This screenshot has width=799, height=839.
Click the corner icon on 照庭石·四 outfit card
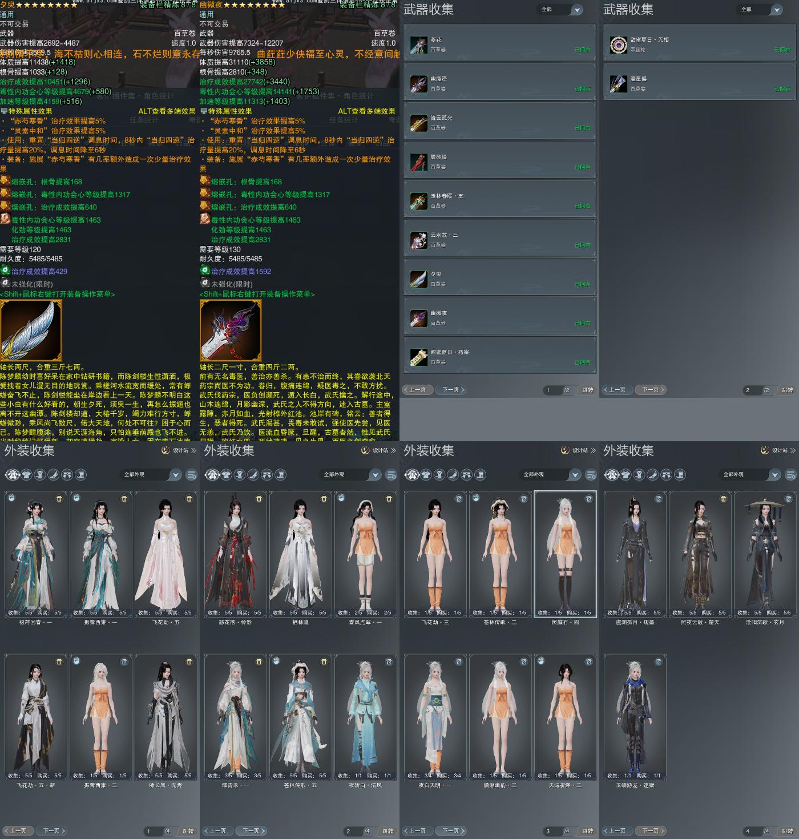[x=589, y=499]
